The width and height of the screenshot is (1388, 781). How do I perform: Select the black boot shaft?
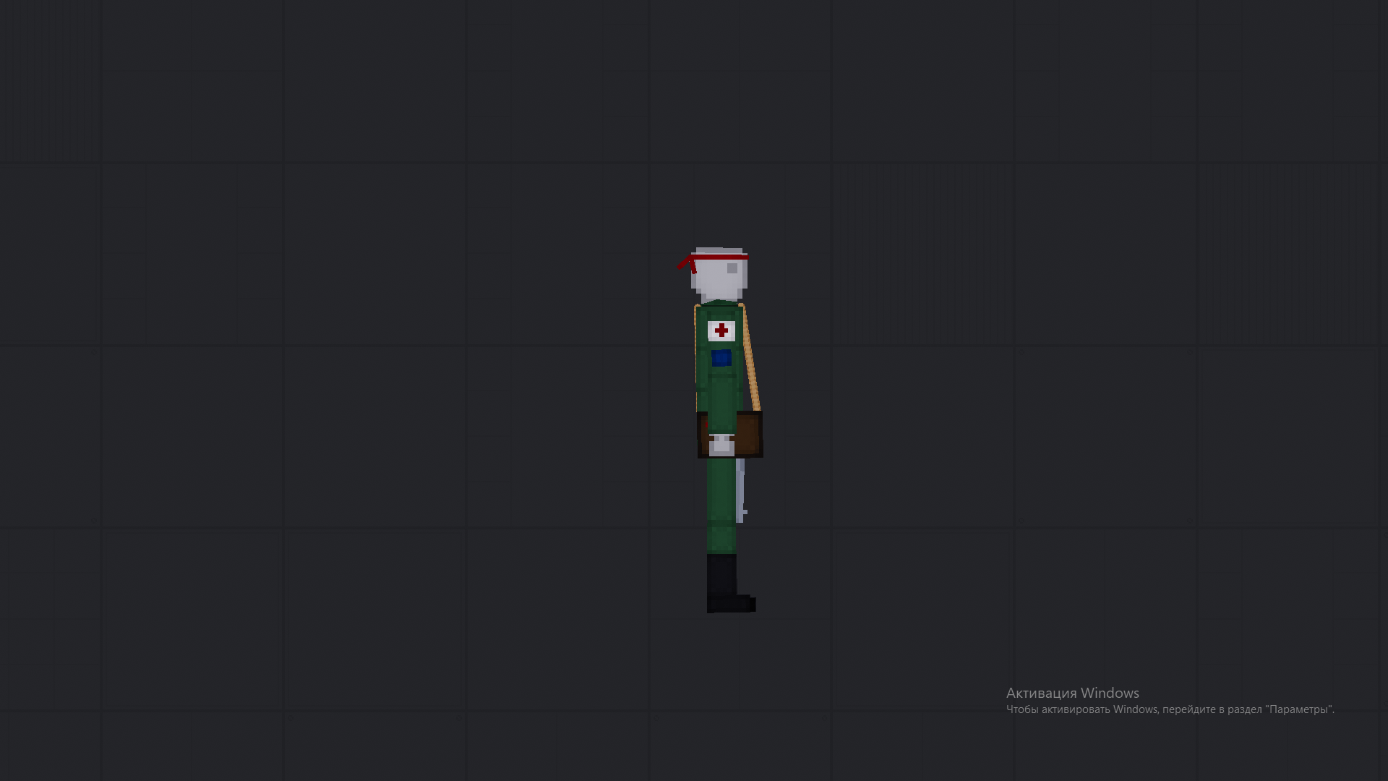(721, 575)
